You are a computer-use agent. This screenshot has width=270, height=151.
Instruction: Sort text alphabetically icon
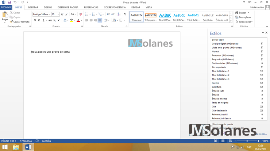(119, 14)
